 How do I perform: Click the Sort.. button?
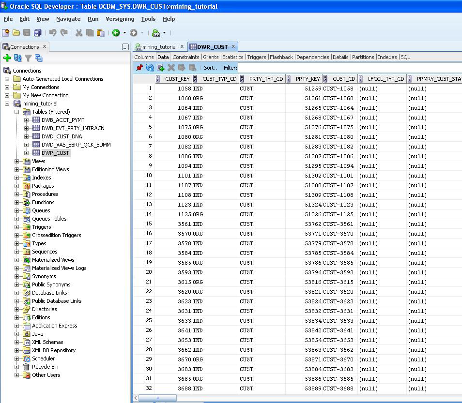(211, 68)
